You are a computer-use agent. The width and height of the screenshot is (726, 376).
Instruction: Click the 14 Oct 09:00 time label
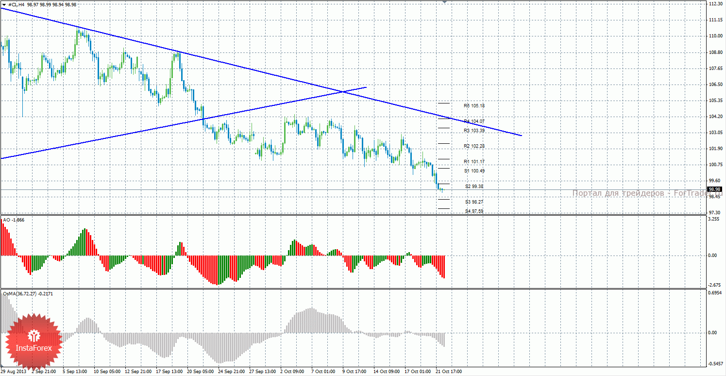pos(386,372)
